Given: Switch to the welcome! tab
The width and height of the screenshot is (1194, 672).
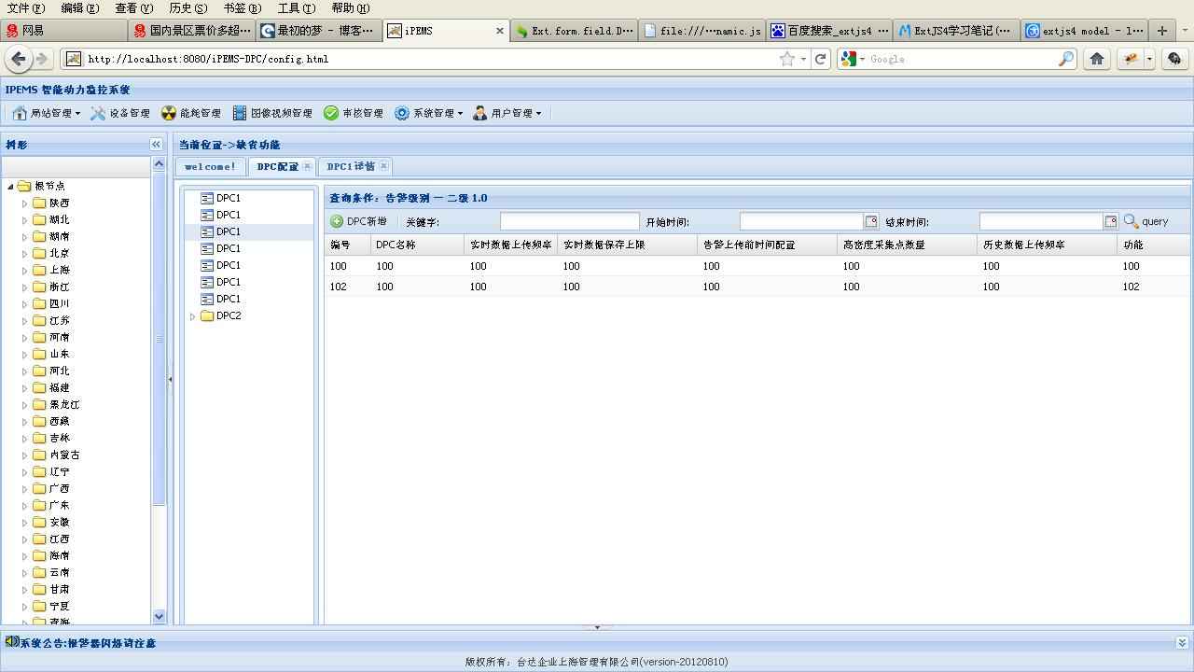Looking at the screenshot, I should 210,166.
